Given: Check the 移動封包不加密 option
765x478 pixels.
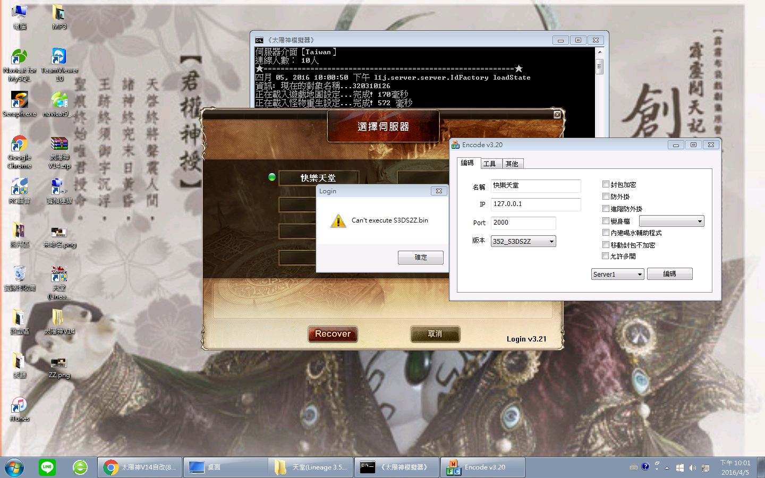Looking at the screenshot, I should 606,245.
